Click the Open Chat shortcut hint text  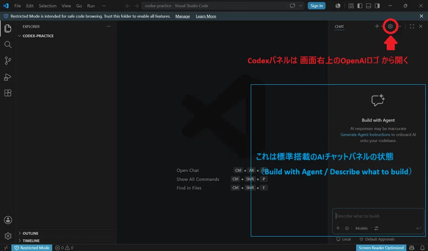(x=188, y=170)
